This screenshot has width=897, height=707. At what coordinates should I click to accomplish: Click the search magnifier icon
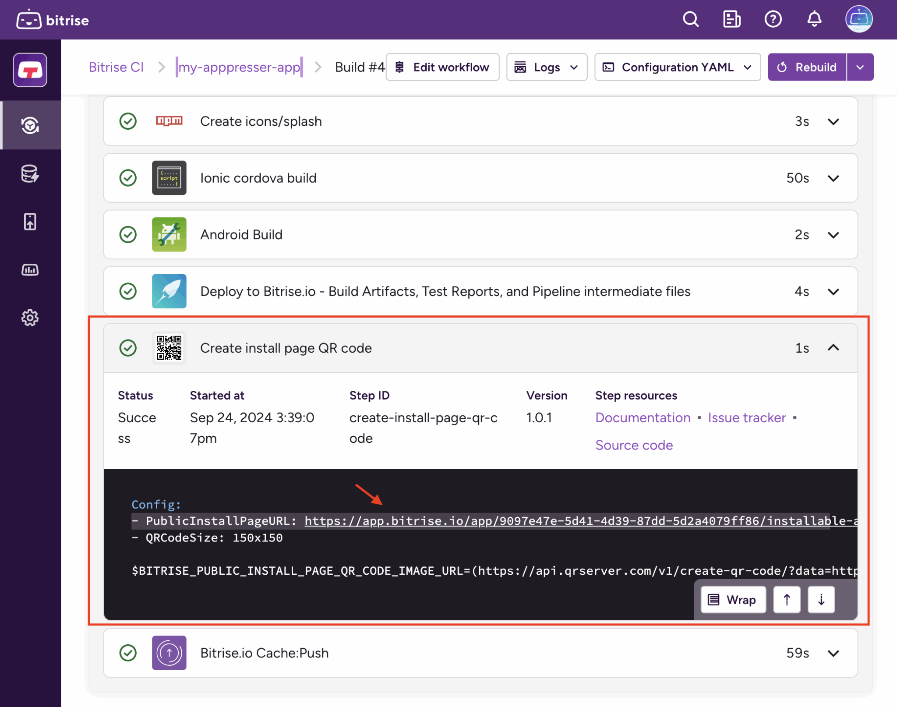tap(691, 20)
